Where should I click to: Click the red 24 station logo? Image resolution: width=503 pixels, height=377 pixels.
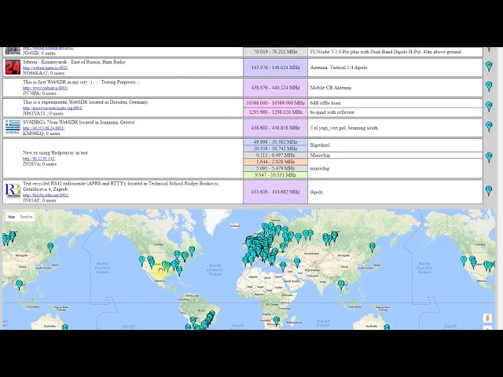coord(13,68)
